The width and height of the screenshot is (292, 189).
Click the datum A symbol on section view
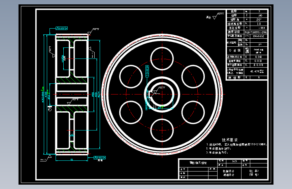pyautogui.click(x=50, y=109)
